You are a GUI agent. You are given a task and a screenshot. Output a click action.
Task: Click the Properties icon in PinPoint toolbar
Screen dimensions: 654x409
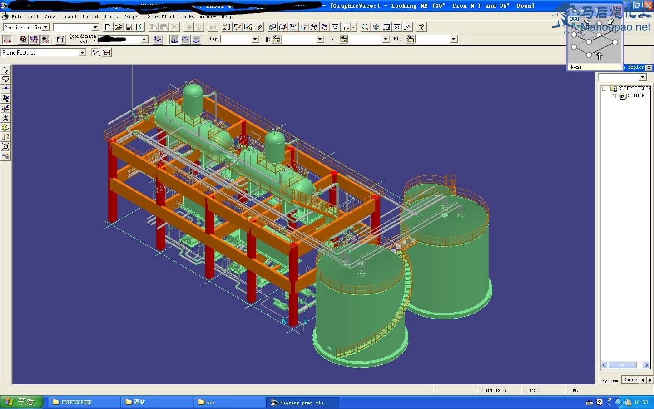click(x=61, y=40)
